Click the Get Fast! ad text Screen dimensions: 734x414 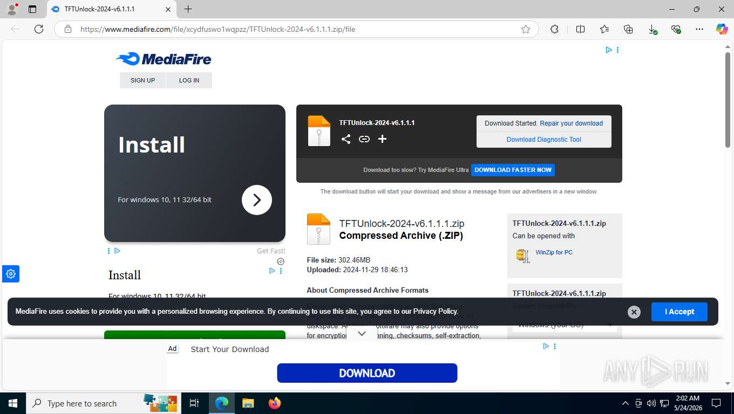tap(271, 251)
